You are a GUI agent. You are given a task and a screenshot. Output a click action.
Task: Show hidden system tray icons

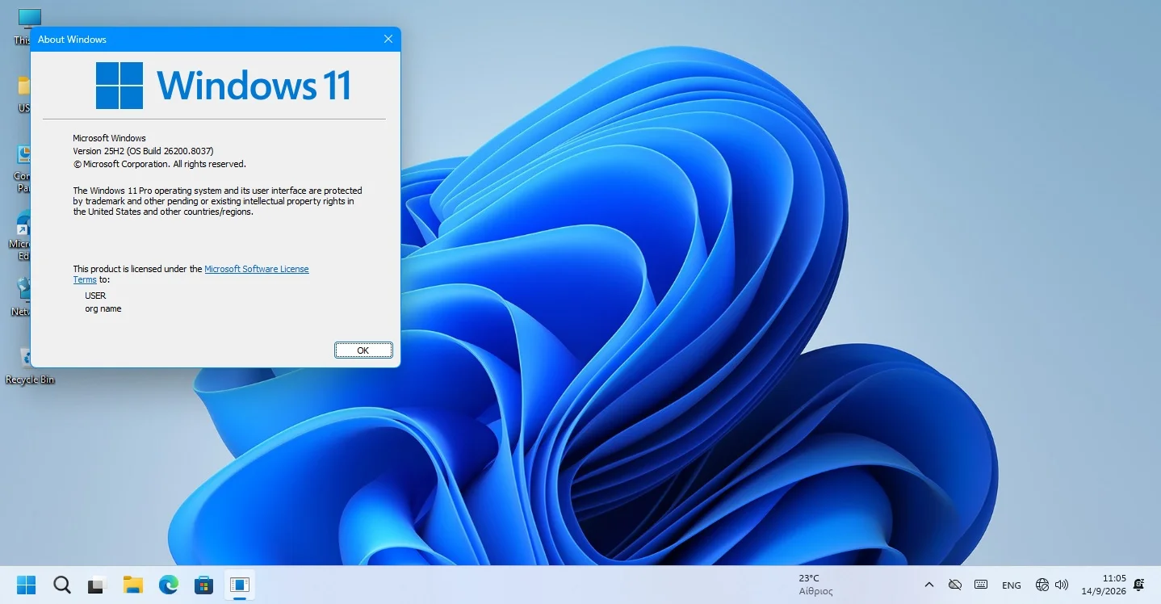(x=929, y=585)
